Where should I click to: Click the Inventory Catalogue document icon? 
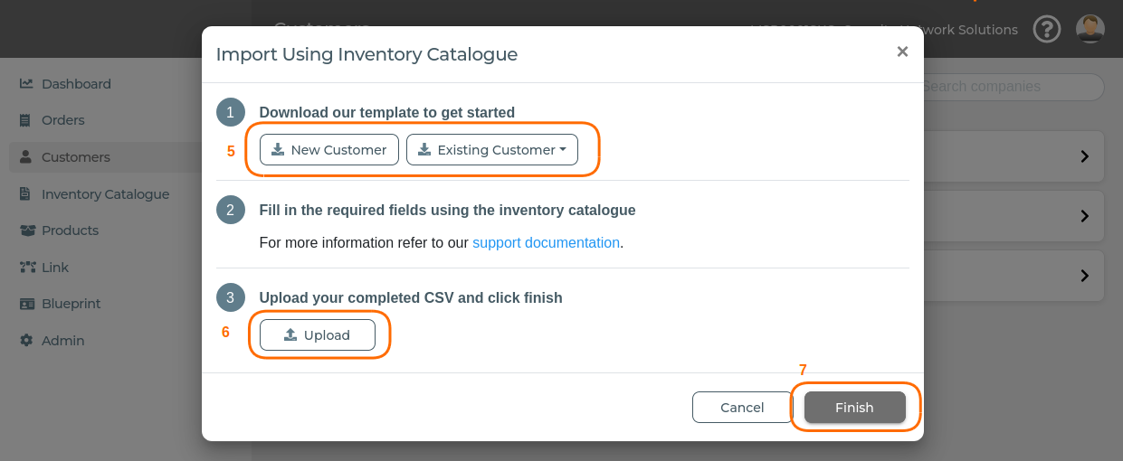coord(26,194)
